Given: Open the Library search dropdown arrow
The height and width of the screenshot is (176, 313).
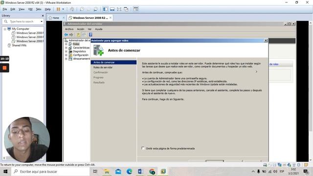Looking at the screenshot, I should [x=42, y=22].
